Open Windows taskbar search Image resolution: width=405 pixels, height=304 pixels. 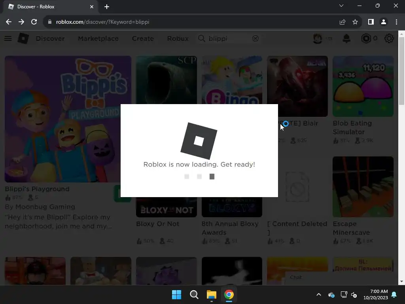[x=194, y=294]
